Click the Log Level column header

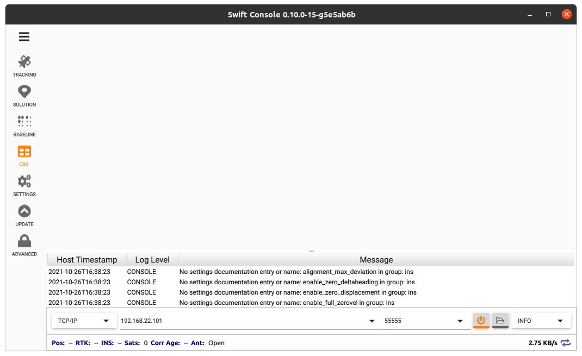[x=152, y=260]
